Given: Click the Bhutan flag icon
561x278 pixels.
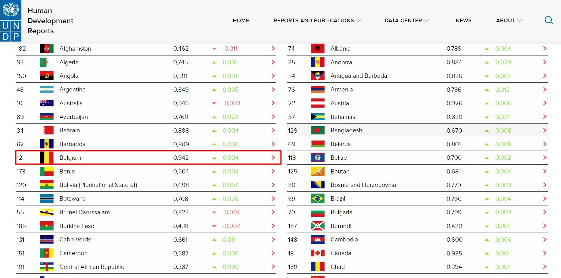Looking at the screenshot, I should click(x=318, y=171).
